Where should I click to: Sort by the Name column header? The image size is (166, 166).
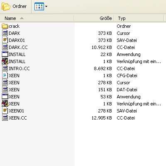(37, 18)
